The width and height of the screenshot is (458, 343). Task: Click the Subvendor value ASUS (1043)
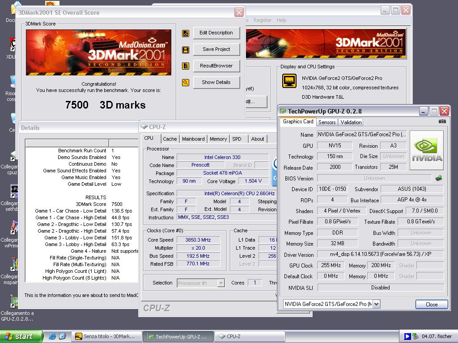tap(412, 189)
